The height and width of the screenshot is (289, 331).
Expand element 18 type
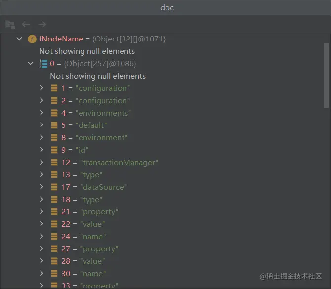tap(41, 199)
